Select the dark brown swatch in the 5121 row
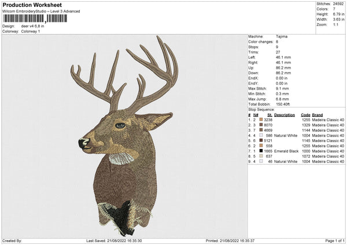This screenshot has height=245, width=347. point(261,140)
